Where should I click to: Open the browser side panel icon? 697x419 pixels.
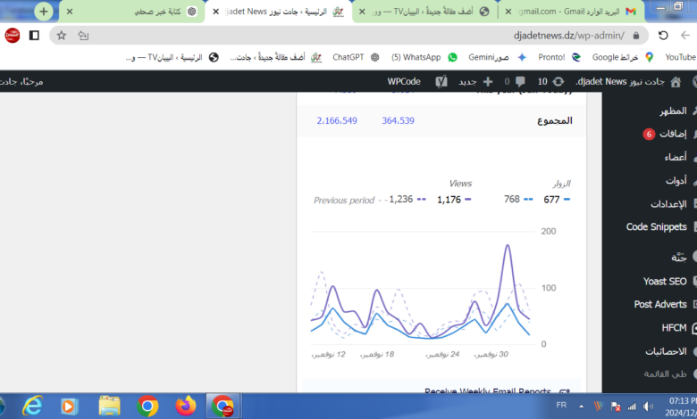(x=34, y=36)
